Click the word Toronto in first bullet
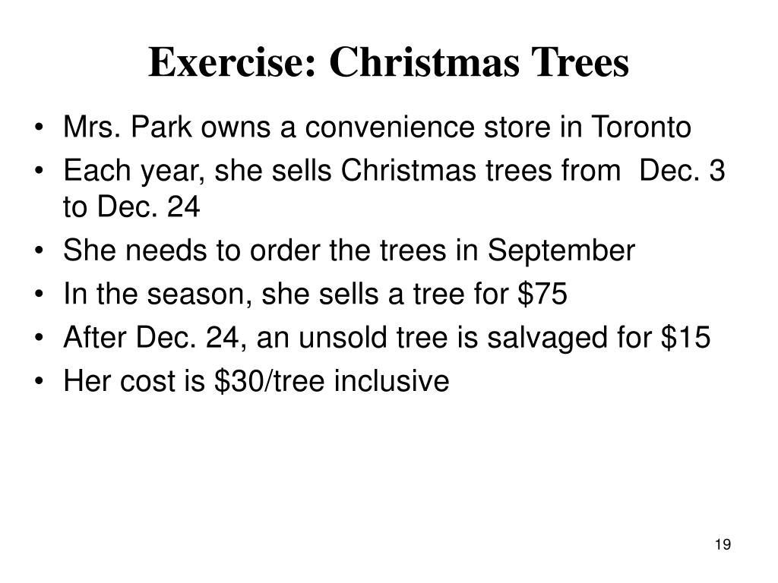 click(x=641, y=127)
